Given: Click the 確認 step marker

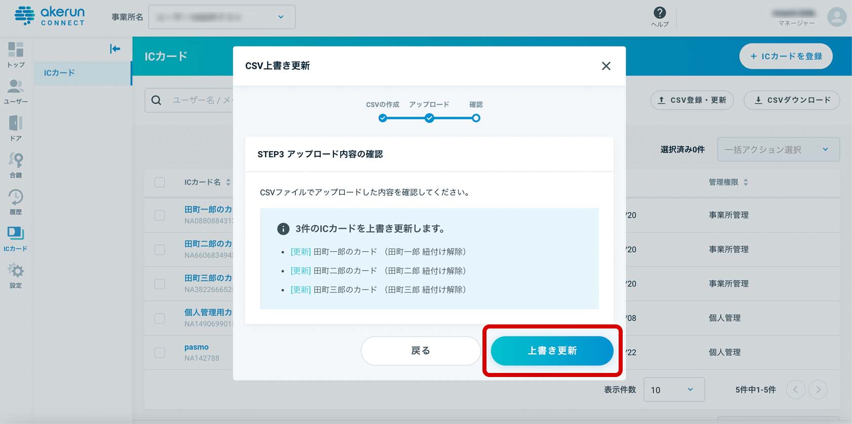Looking at the screenshot, I should pos(476,118).
